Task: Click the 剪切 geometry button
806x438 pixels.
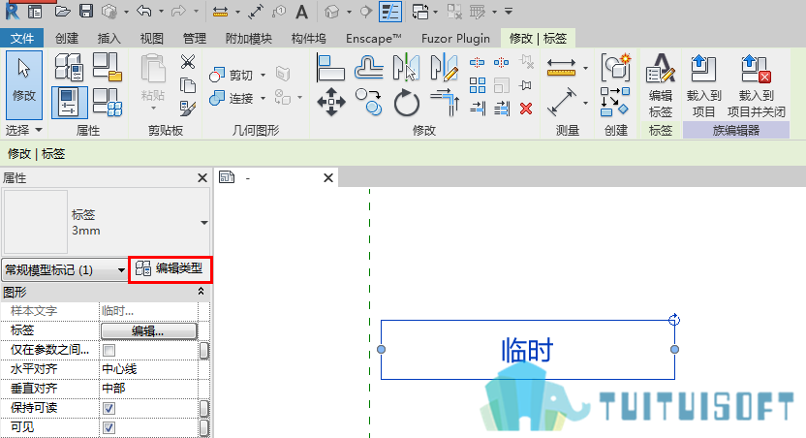Action: [232, 75]
